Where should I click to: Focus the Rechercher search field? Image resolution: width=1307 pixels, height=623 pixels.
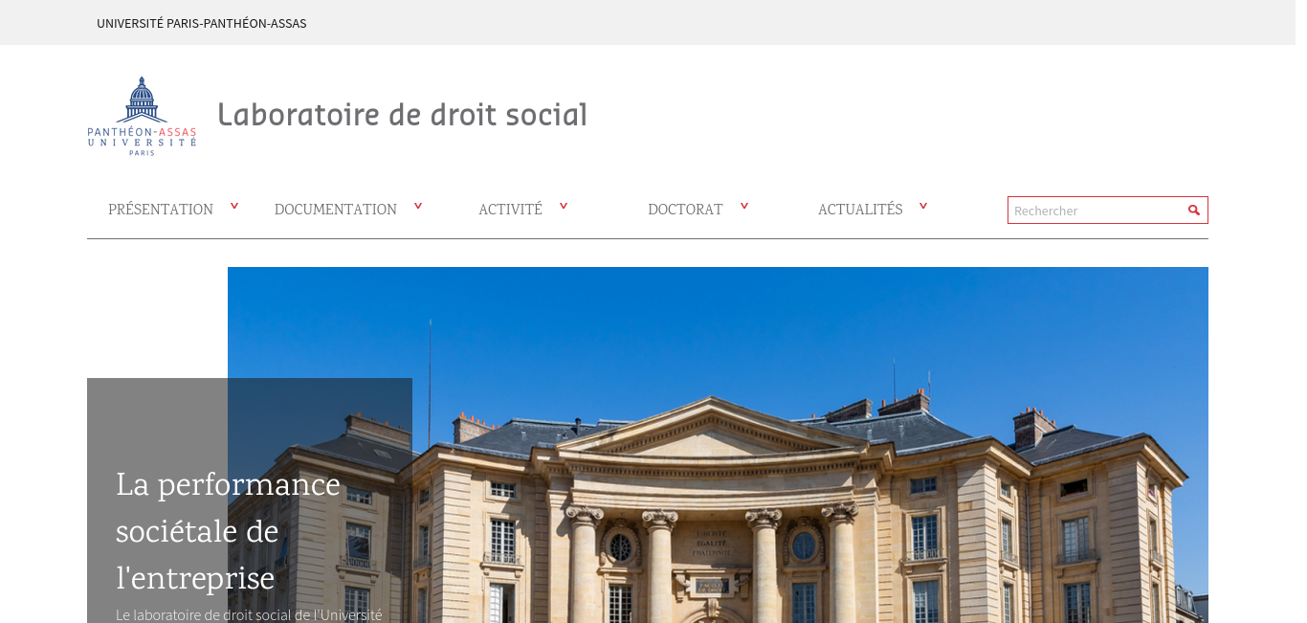tap(1097, 210)
